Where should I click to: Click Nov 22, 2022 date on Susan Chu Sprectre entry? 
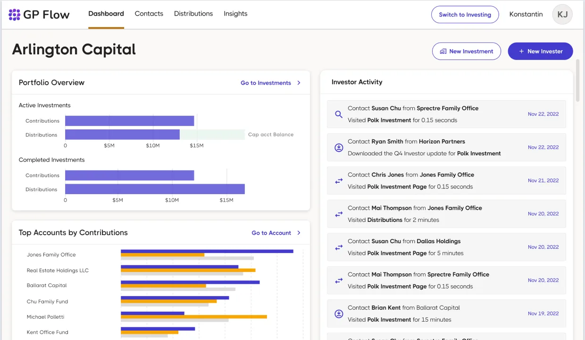coord(543,114)
